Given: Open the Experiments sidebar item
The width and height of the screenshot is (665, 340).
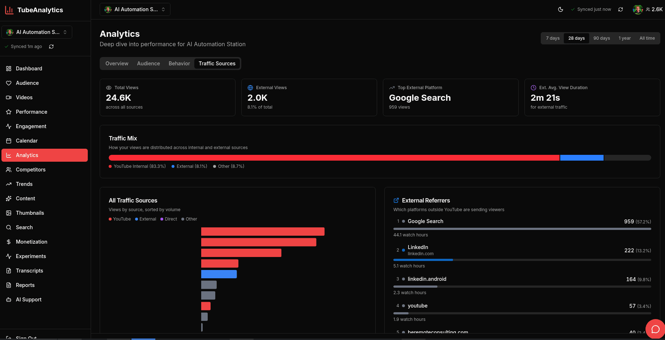Looking at the screenshot, I should (31, 256).
